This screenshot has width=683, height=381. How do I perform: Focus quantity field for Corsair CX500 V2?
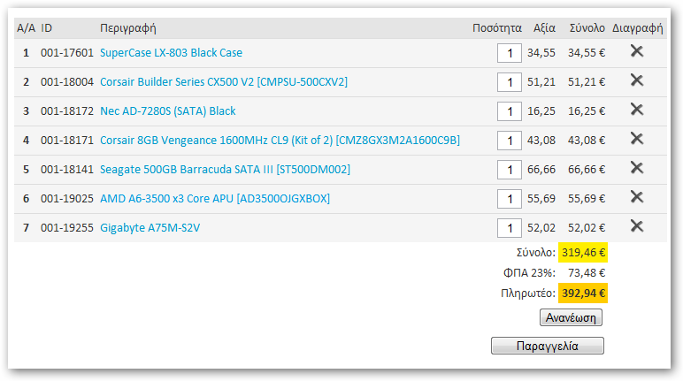pos(510,82)
